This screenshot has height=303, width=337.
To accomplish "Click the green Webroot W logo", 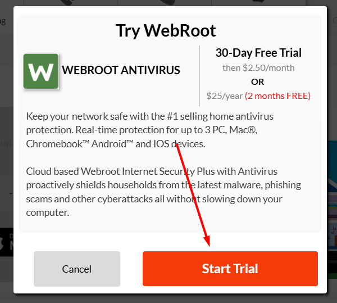I will point(41,71).
